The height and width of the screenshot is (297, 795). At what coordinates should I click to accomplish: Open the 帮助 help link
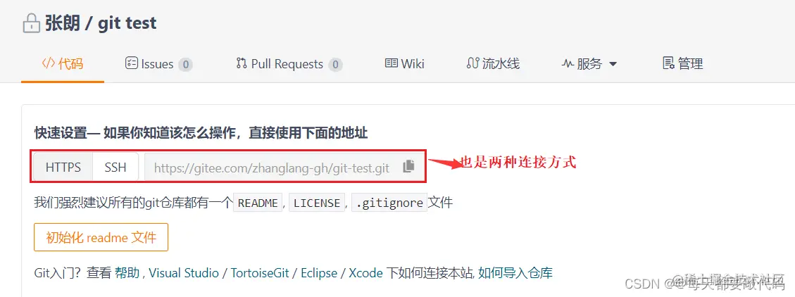[127, 273]
